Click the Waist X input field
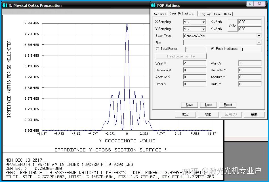This screenshot has height=182, width=269. (194, 63)
